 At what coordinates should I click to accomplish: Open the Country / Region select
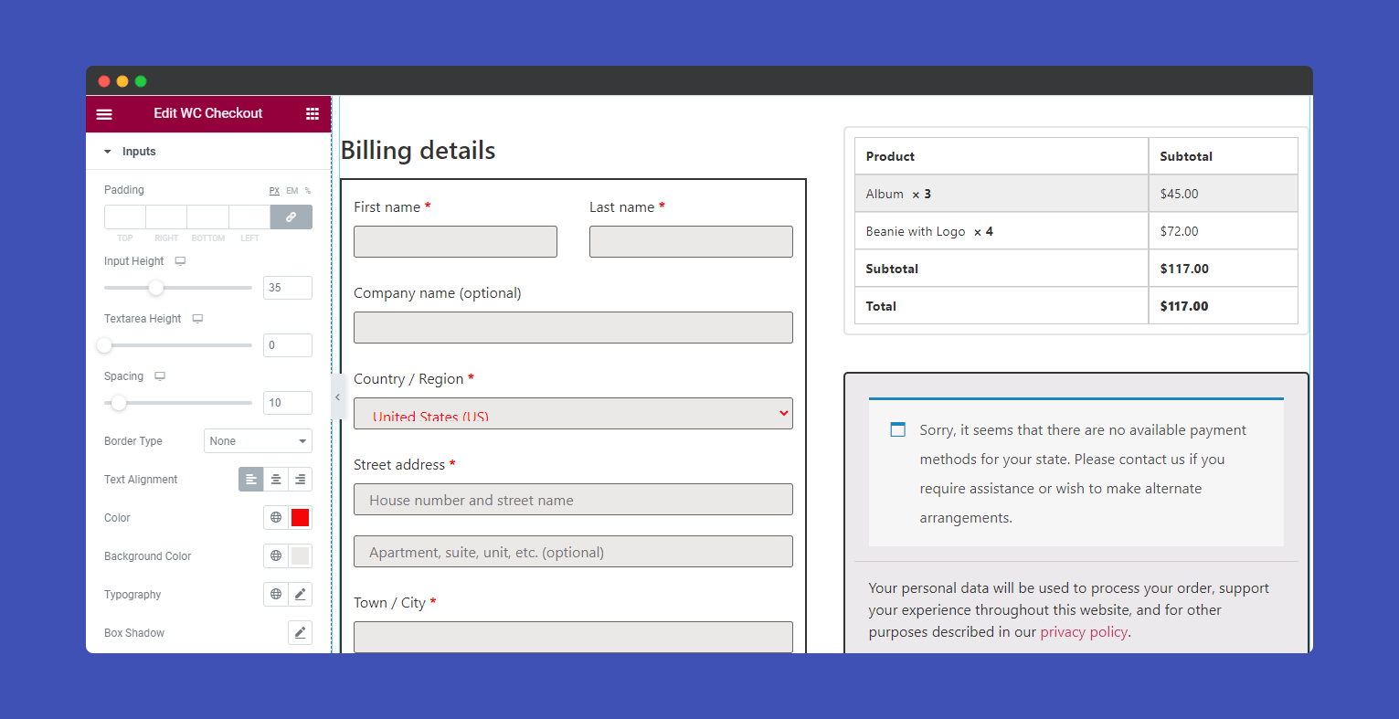573,414
